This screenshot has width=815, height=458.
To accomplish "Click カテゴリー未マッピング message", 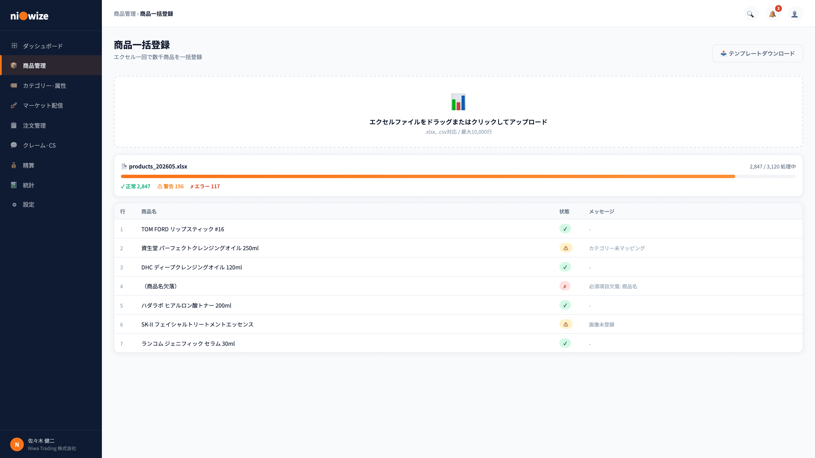I will tap(617, 249).
